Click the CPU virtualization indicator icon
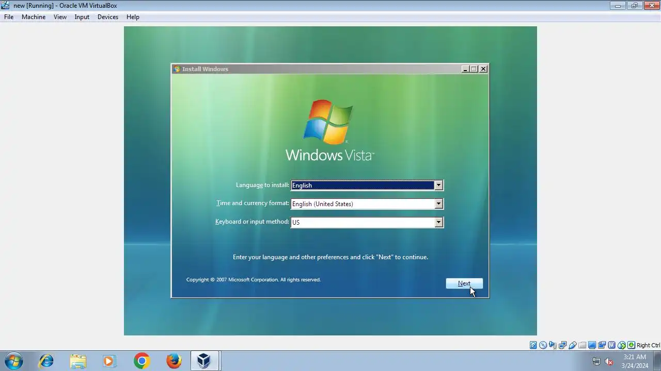The height and width of the screenshot is (371, 661). (x=612, y=345)
